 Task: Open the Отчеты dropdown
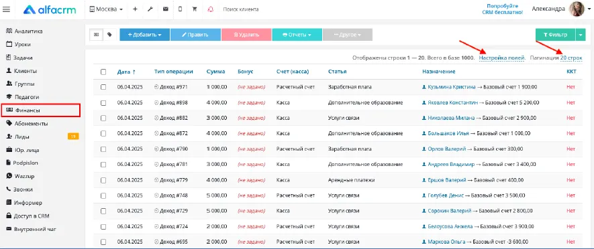tap(297, 34)
